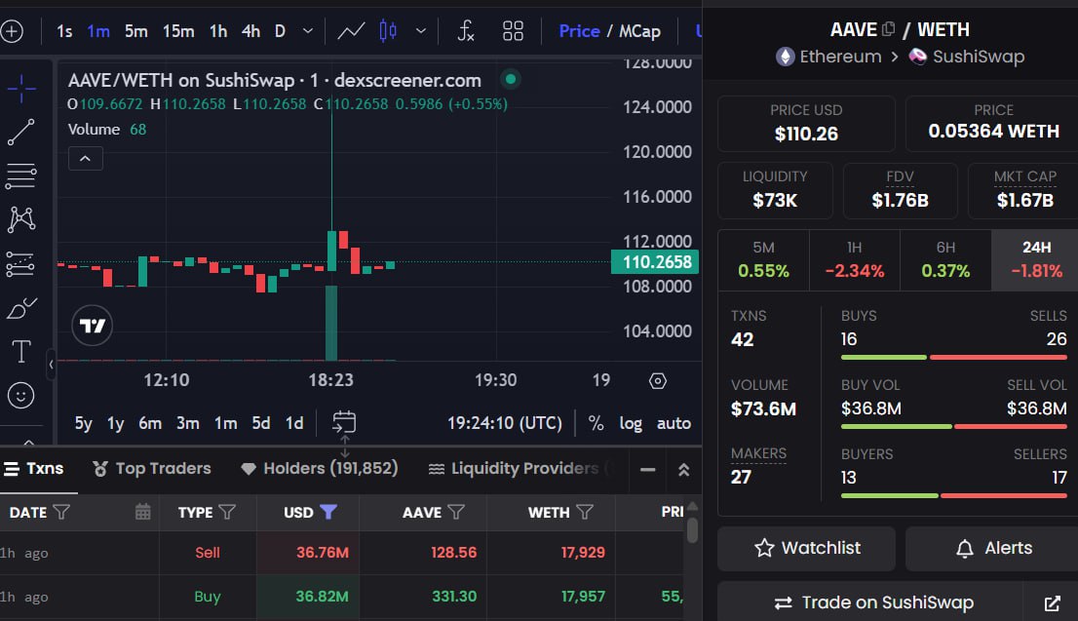Open the chart layout grid selector

[513, 31]
